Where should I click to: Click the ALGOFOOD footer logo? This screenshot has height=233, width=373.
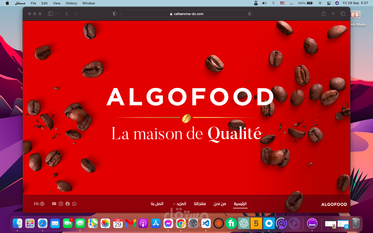coord(334,204)
